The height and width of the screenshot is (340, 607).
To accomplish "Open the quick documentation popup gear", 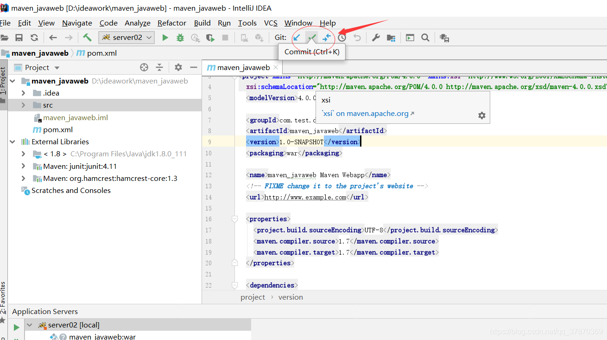I will [482, 115].
